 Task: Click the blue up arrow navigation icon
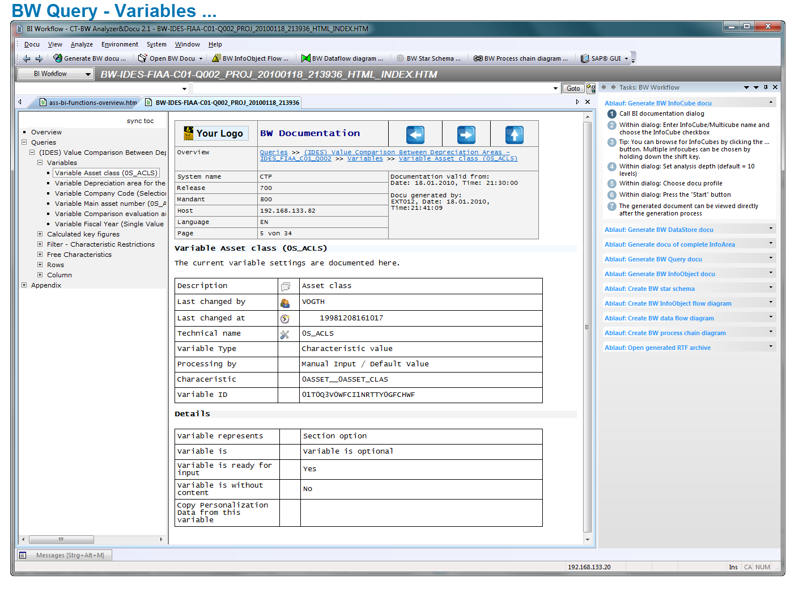514,134
